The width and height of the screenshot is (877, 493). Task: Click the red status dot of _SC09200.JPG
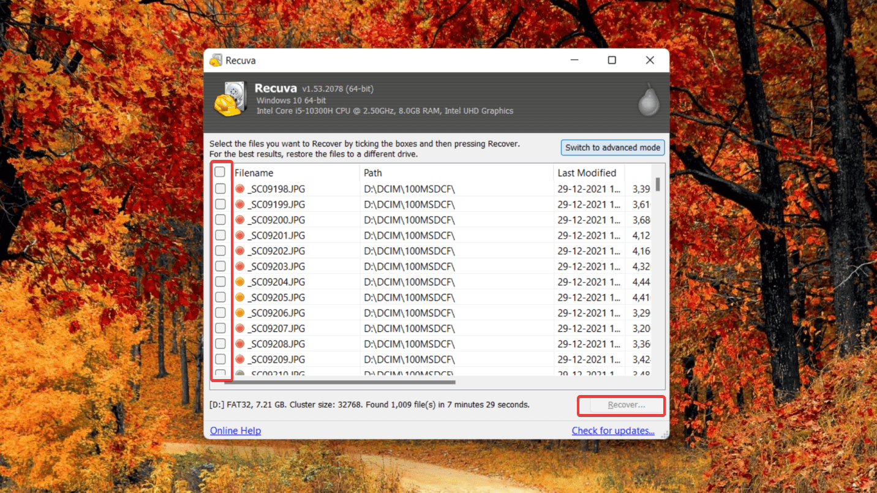tap(240, 219)
